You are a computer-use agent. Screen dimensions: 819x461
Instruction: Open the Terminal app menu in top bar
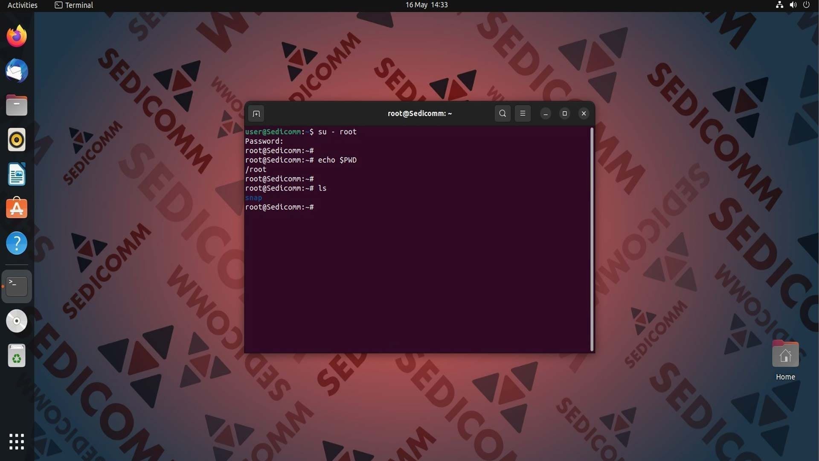click(x=74, y=5)
